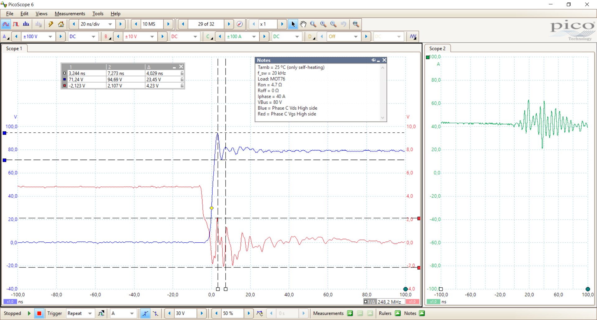The width and height of the screenshot is (597, 320).
Task: Click the Zoom-in tool
Action: [x=323, y=24]
